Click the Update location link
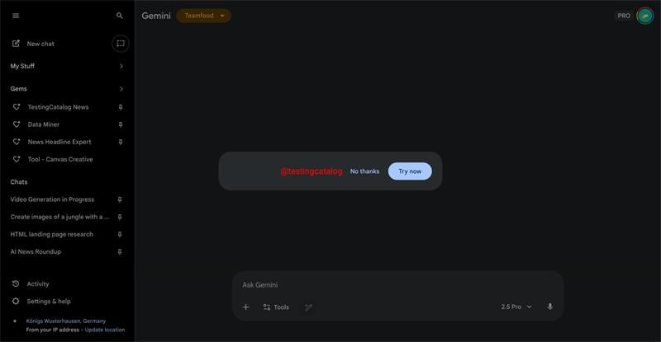This screenshot has width=661, height=342. pyautogui.click(x=105, y=330)
